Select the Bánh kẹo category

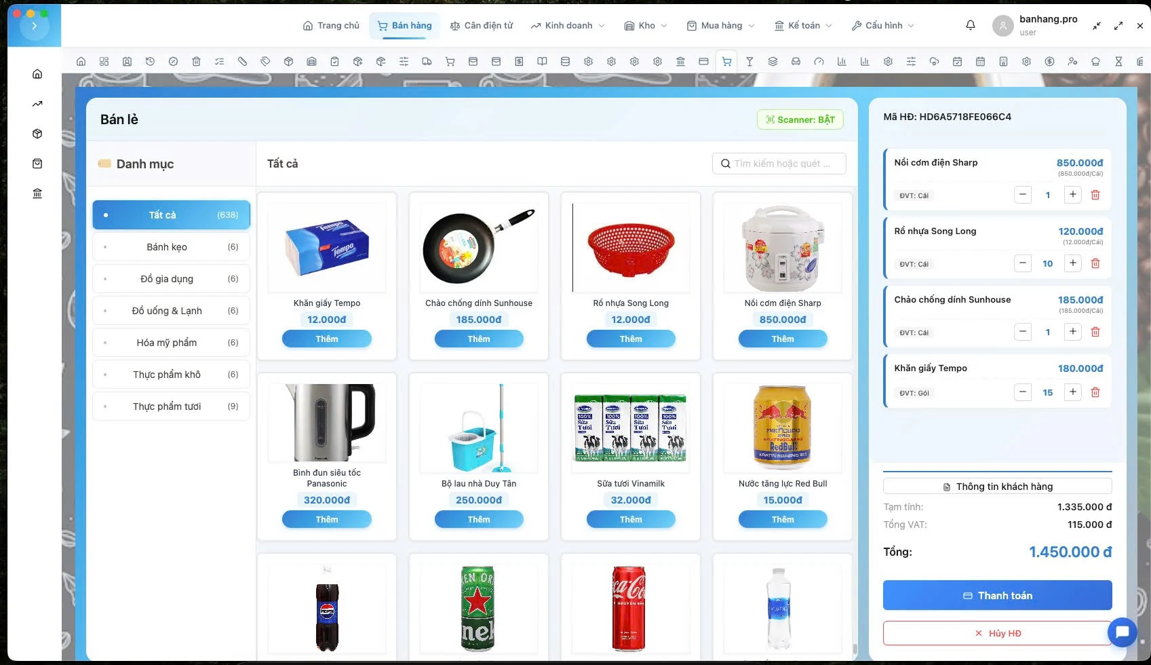(171, 247)
